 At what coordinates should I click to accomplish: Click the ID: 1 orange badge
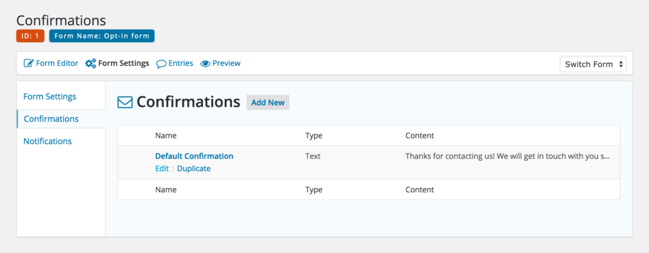pos(30,36)
